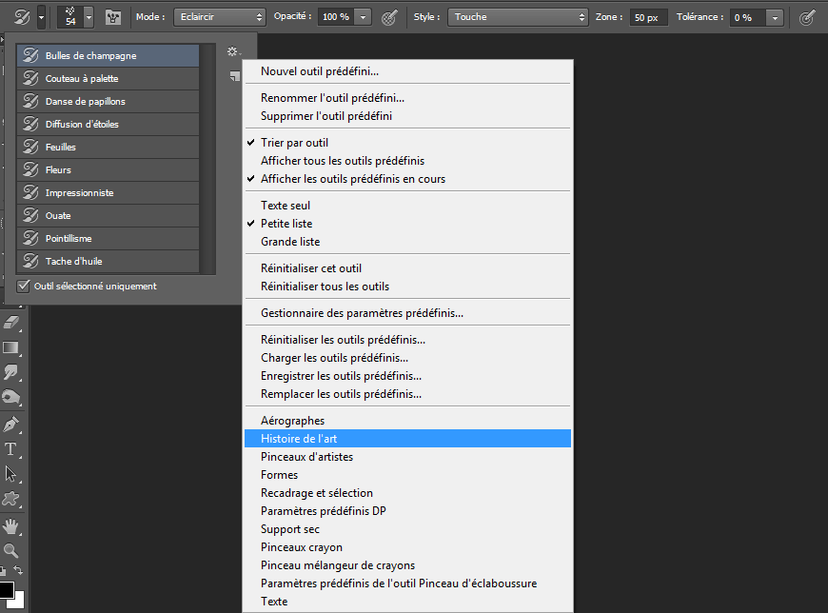828x613 pixels.
Task: Open the preset panel gear menu
Action: tap(233, 51)
